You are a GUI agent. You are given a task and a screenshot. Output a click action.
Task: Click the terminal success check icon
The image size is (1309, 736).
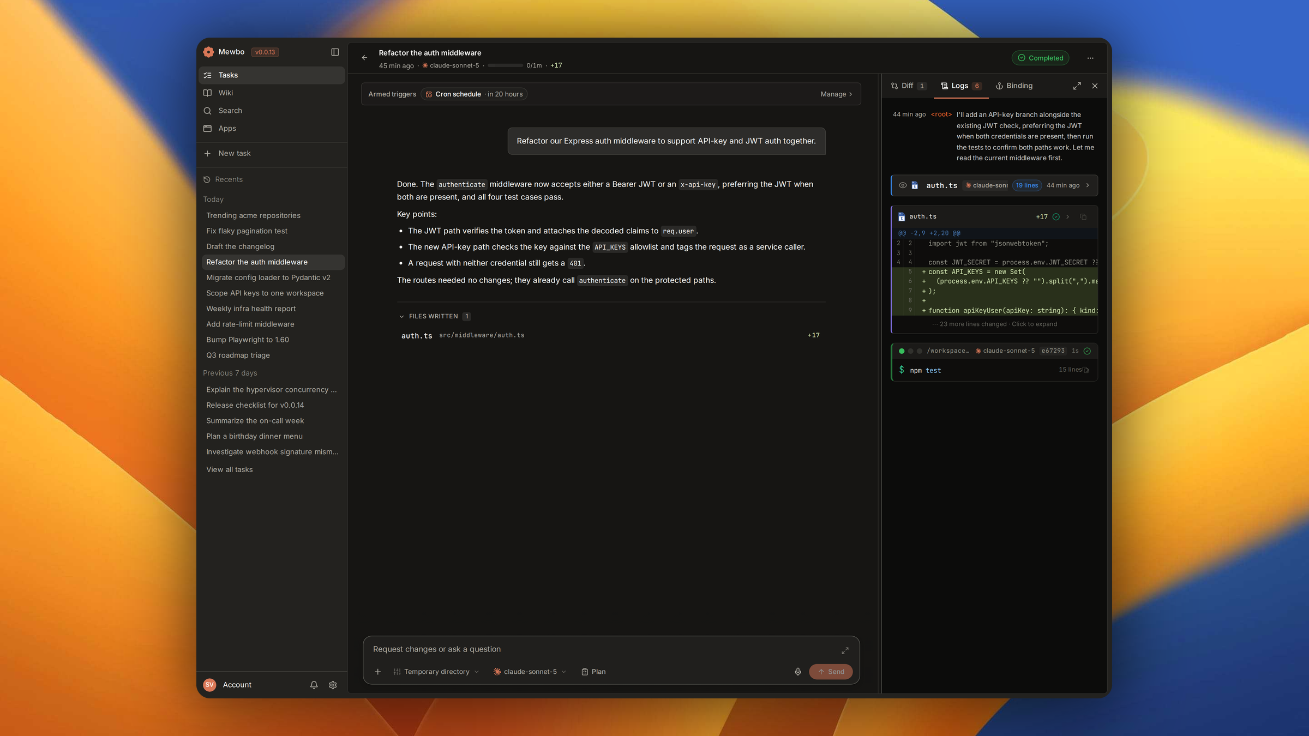(x=1087, y=351)
